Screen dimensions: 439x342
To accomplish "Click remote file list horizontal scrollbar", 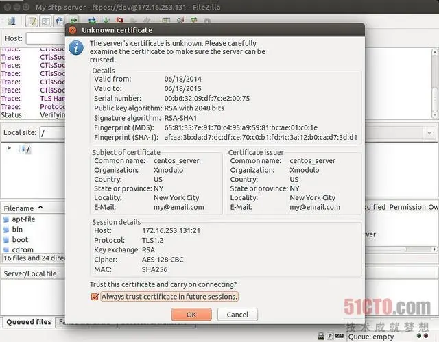I will (x=401, y=249).
